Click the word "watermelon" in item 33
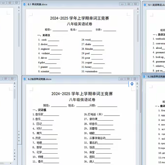 coord(91,71)
